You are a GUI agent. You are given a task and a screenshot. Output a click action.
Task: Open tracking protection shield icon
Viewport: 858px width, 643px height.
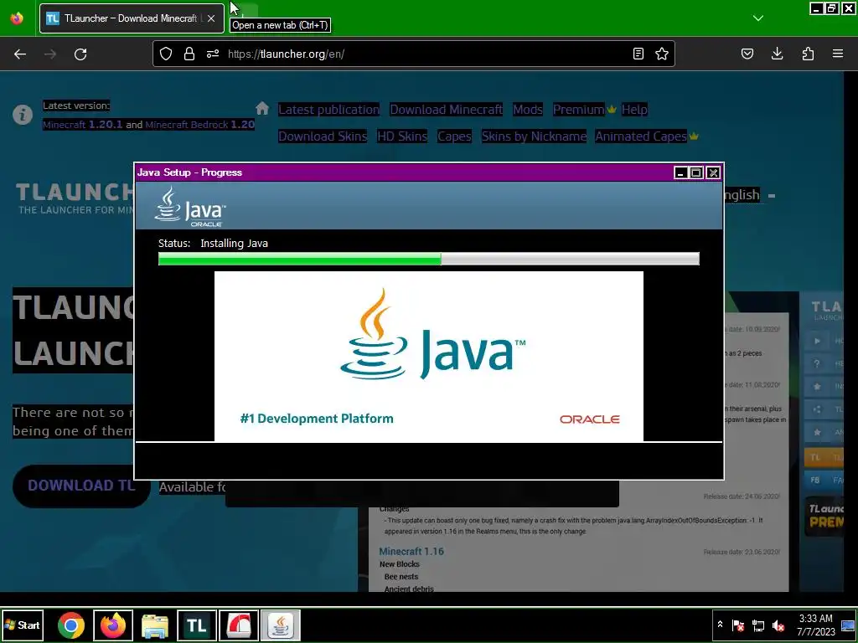pos(166,54)
